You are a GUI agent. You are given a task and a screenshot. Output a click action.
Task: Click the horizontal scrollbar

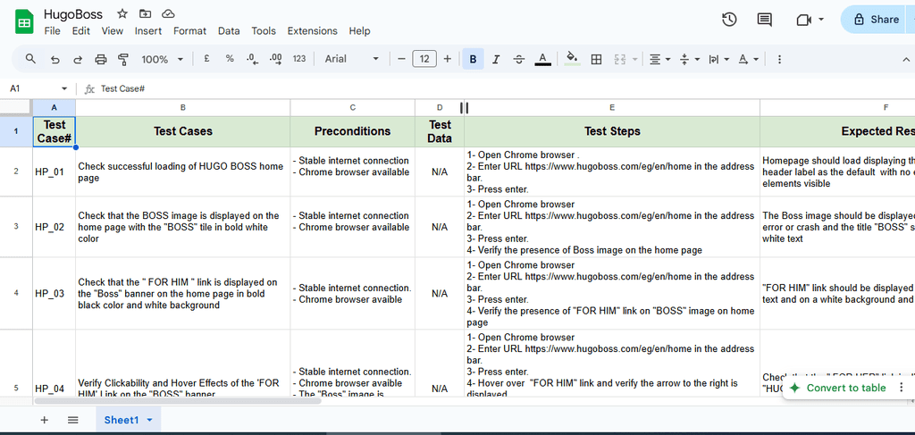(x=178, y=401)
